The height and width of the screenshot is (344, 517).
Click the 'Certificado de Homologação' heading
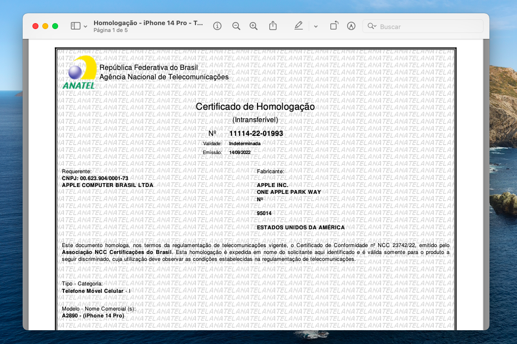(x=255, y=107)
